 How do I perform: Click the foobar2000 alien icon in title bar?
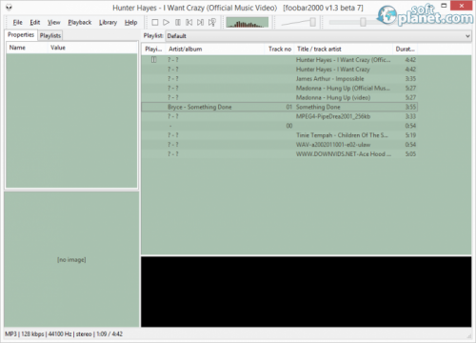pyautogui.click(x=9, y=8)
